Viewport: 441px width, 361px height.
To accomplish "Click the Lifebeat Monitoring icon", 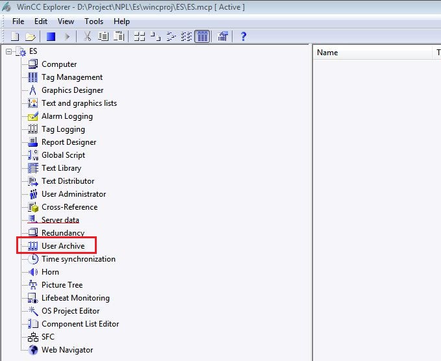I will (x=33, y=298).
